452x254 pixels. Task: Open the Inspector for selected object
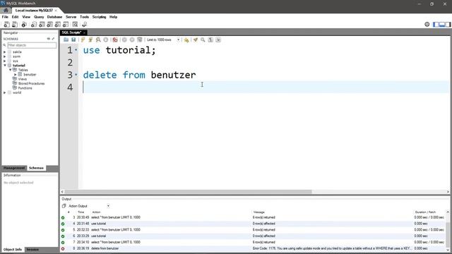coord(24,25)
